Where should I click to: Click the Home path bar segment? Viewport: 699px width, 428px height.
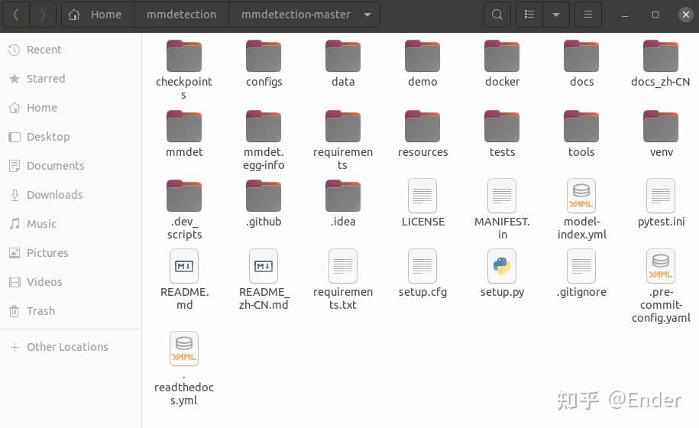click(98, 15)
